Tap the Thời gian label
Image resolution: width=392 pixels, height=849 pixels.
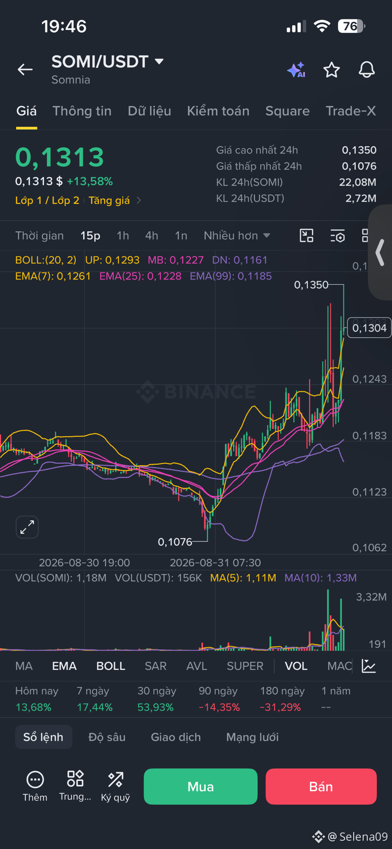(39, 235)
